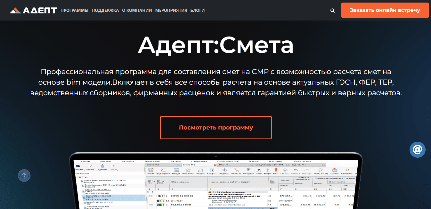Open the БЛОГИ menu item

click(x=197, y=10)
